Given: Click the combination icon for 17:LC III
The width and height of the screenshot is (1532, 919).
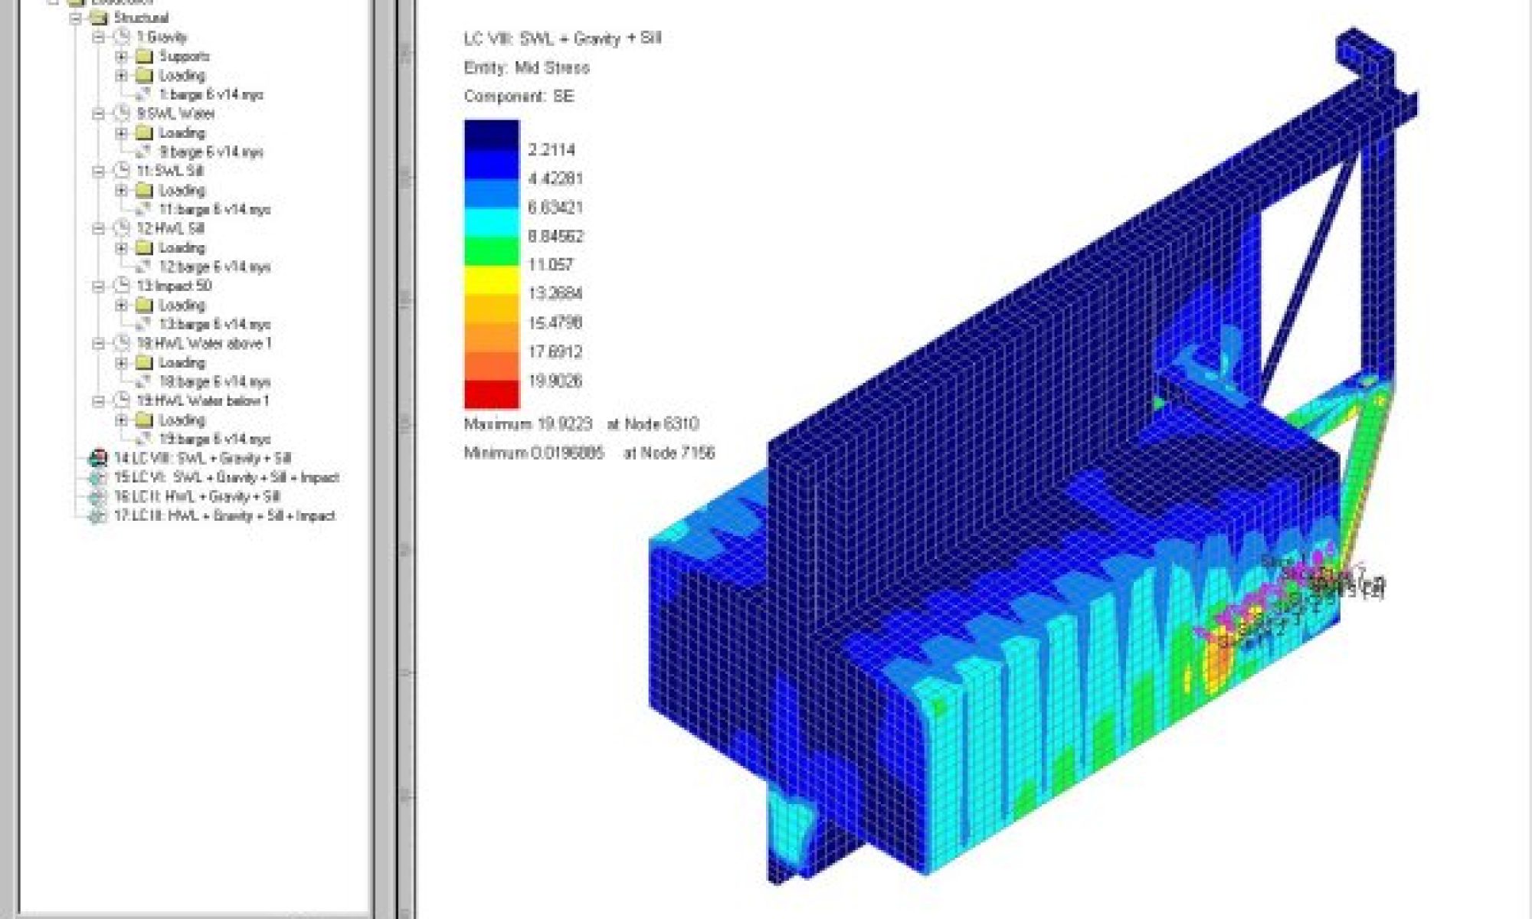Looking at the screenshot, I should [97, 515].
